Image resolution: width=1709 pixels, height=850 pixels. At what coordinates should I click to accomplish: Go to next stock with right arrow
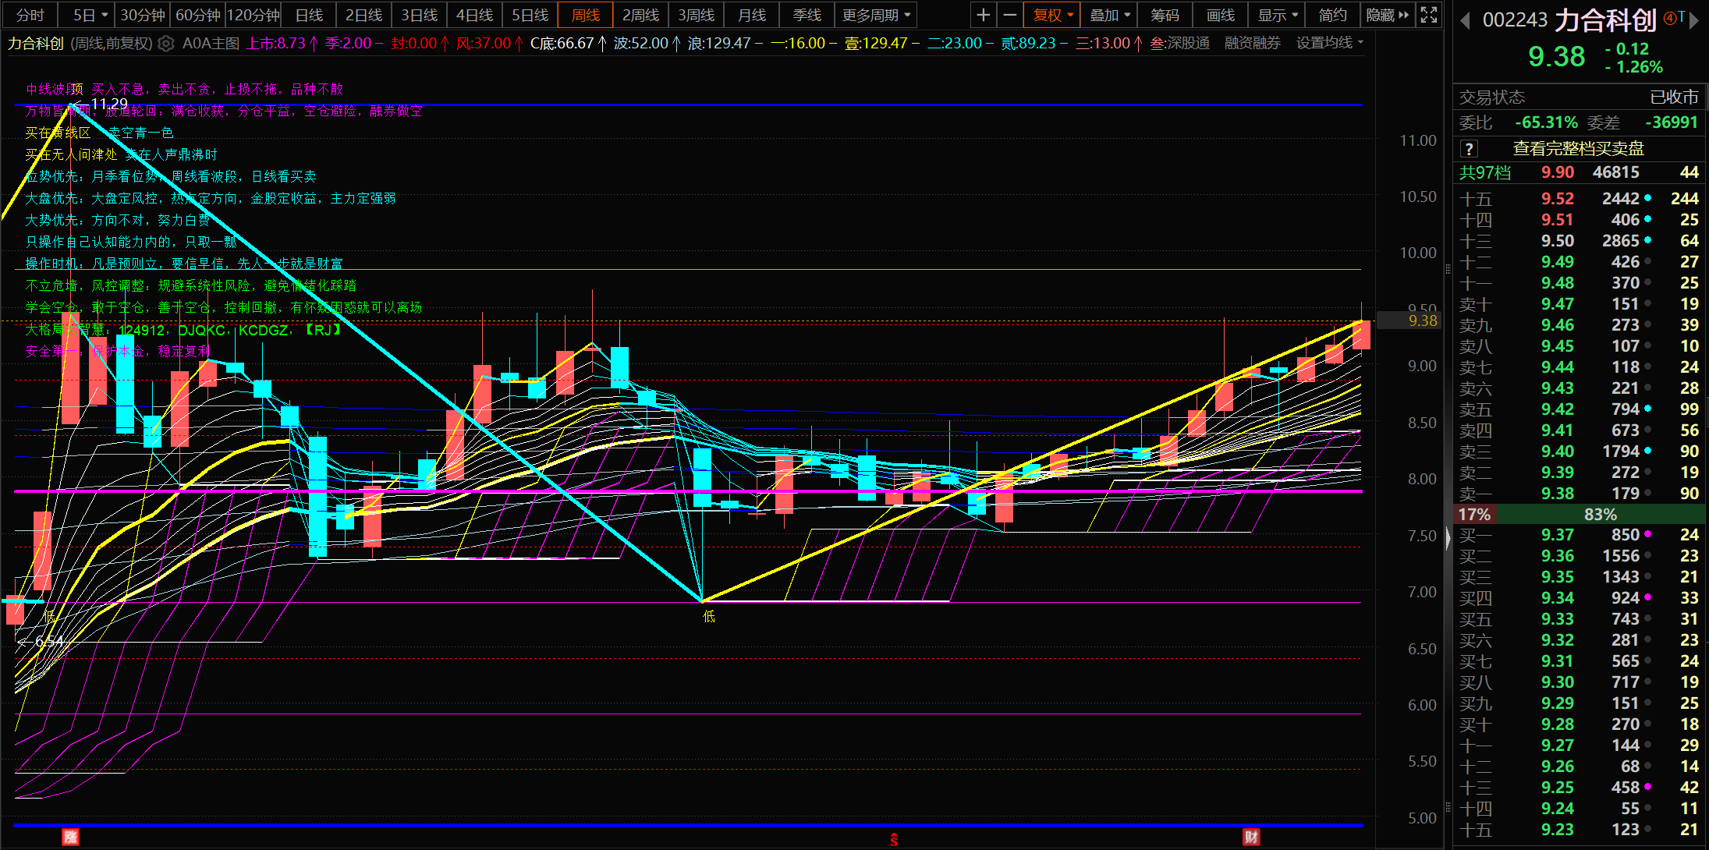[1694, 20]
